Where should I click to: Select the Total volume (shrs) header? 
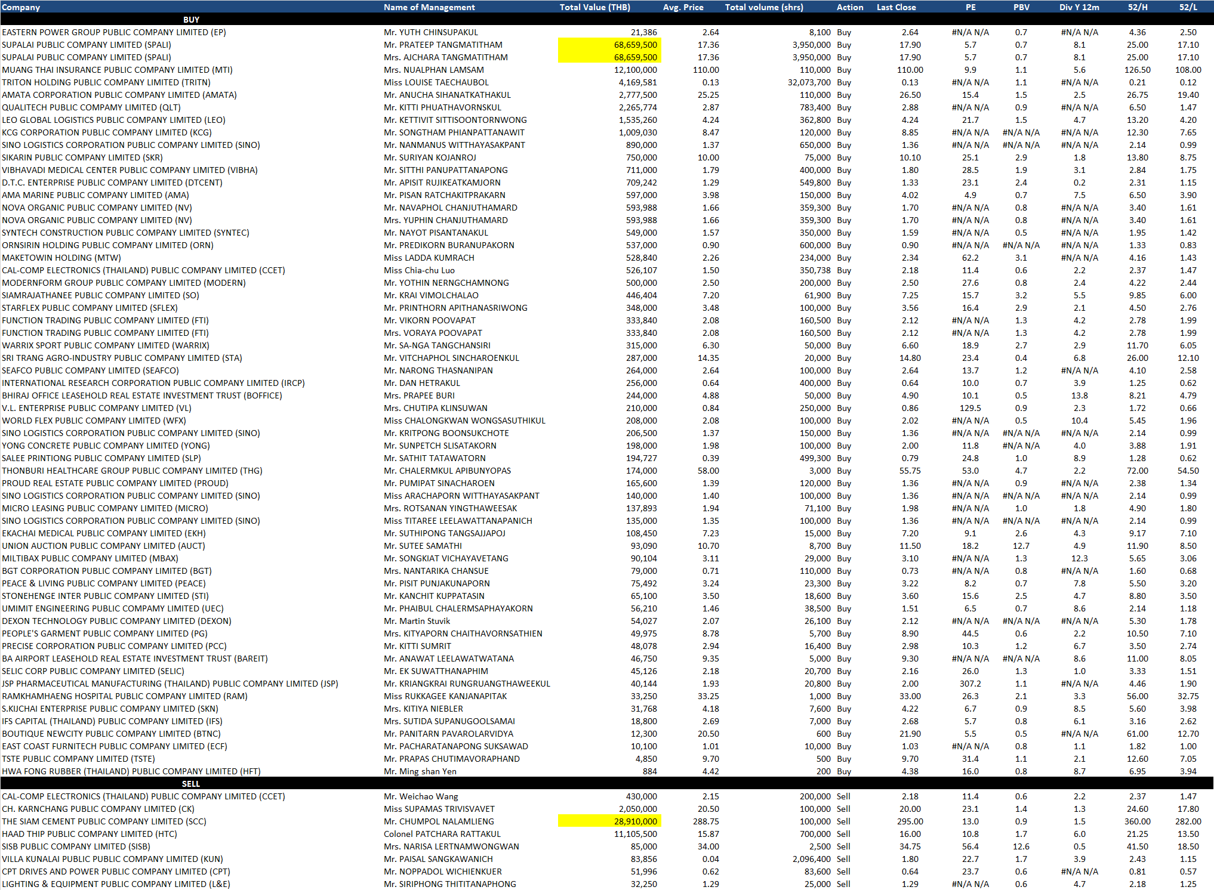(x=764, y=7)
